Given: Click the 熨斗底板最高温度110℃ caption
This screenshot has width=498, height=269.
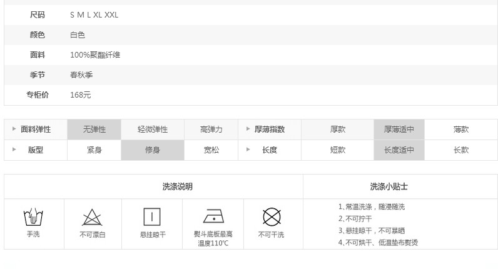Looking at the screenshot, I should 213,238.
